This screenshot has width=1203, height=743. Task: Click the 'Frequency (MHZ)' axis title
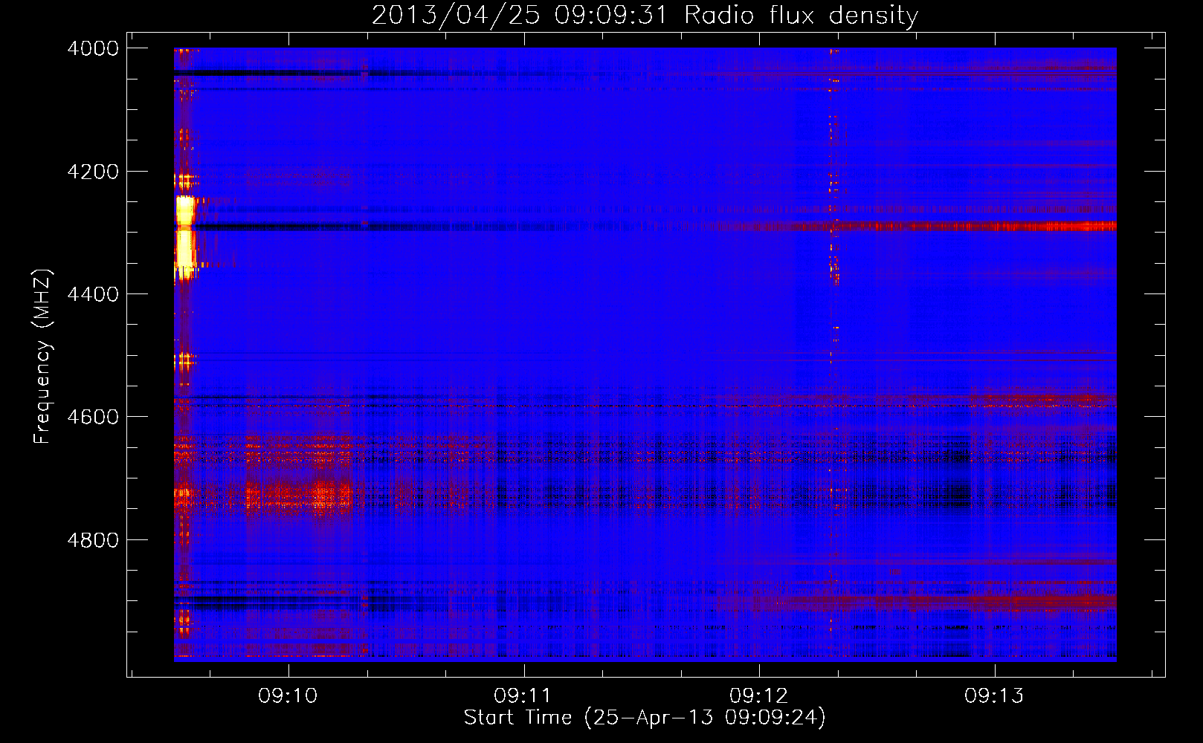click(43, 357)
